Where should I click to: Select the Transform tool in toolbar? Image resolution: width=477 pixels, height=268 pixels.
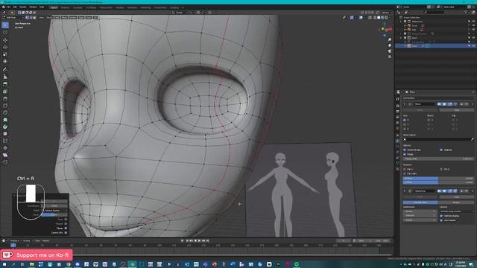pos(5,61)
